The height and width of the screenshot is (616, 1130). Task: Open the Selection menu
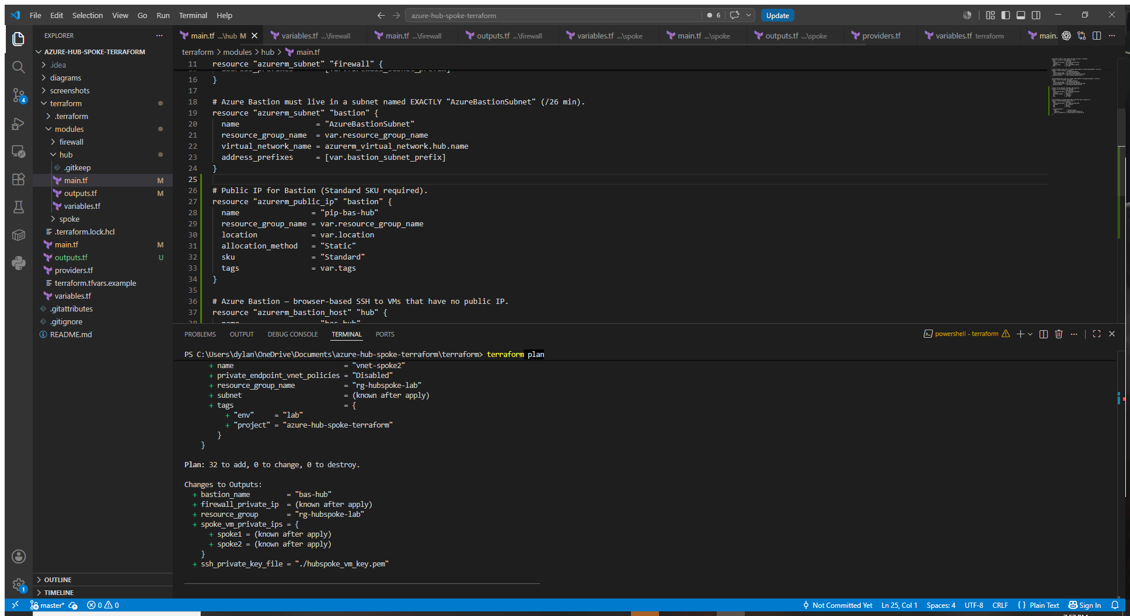coord(88,15)
